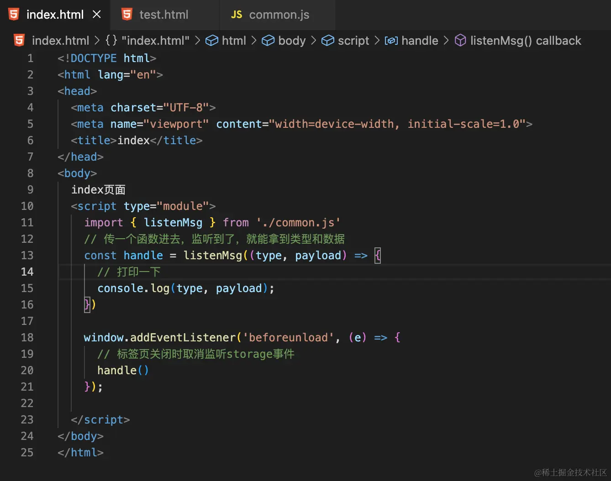Switch to the index.html tab

[x=55, y=15]
